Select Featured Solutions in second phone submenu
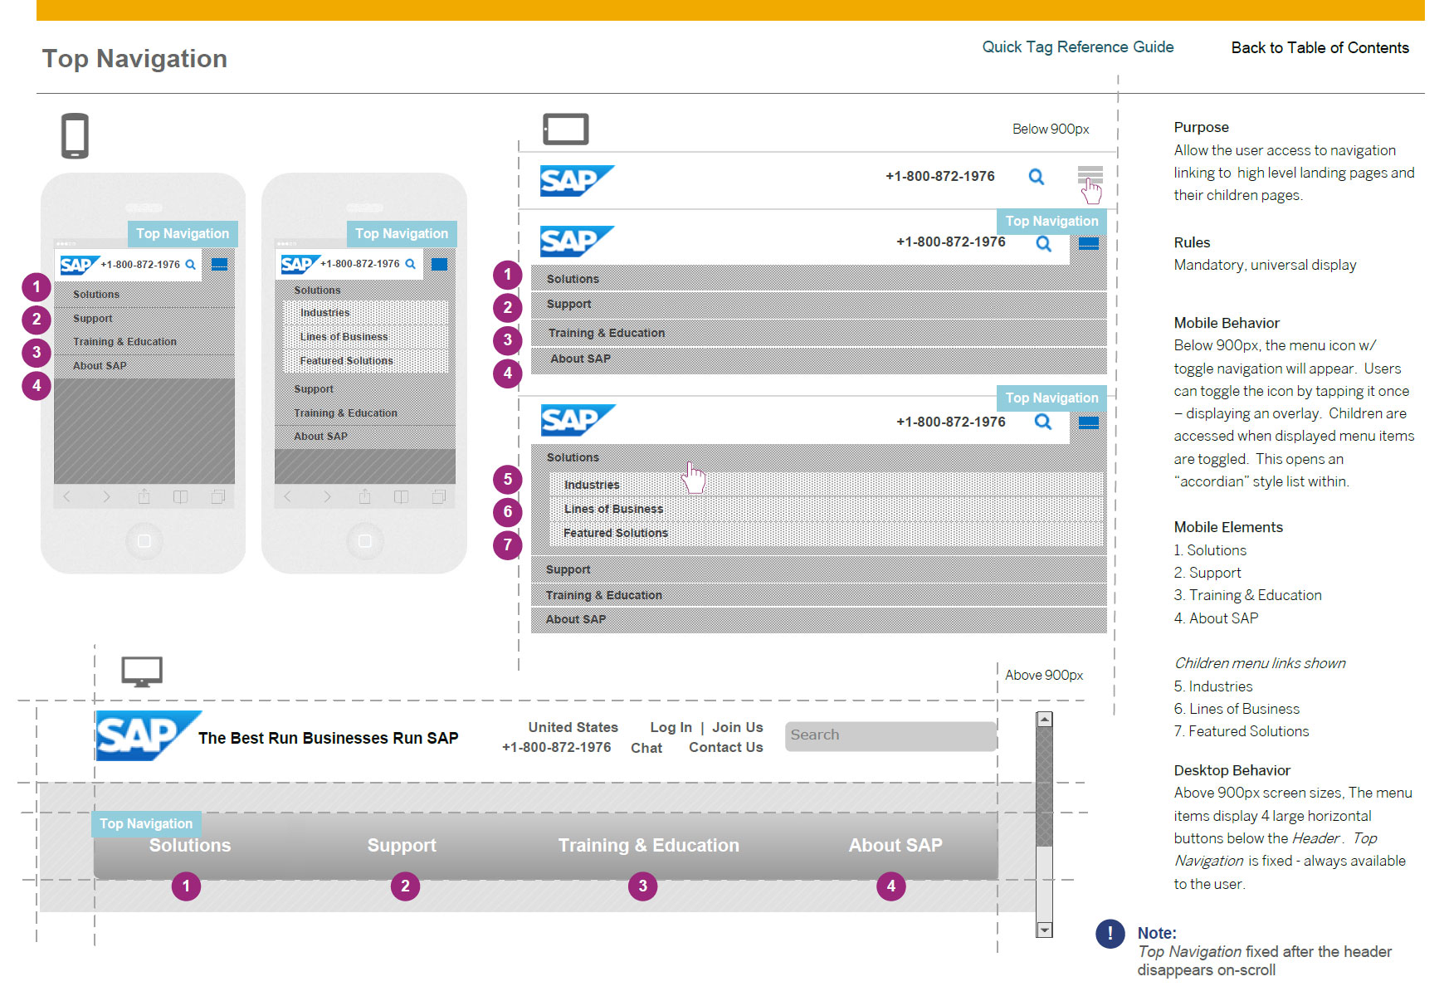 (x=366, y=361)
